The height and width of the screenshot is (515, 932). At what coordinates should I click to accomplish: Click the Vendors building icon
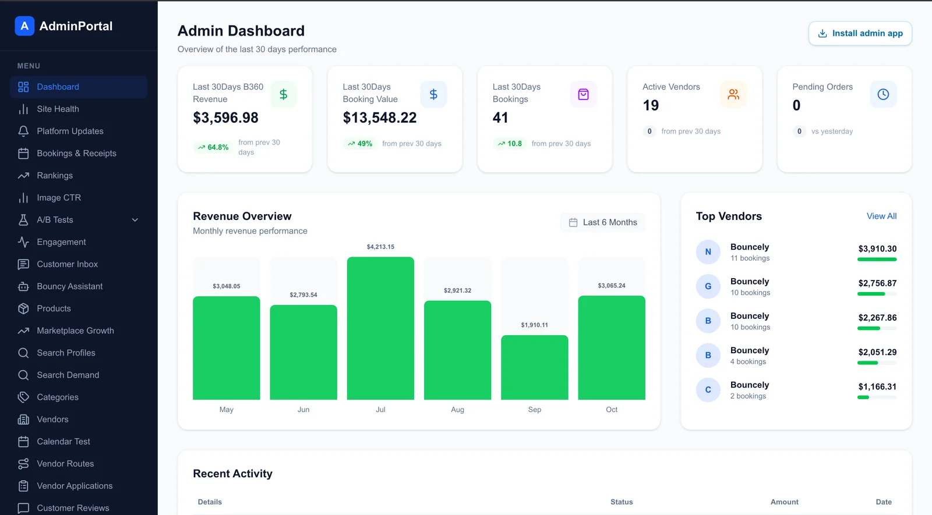pyautogui.click(x=23, y=420)
